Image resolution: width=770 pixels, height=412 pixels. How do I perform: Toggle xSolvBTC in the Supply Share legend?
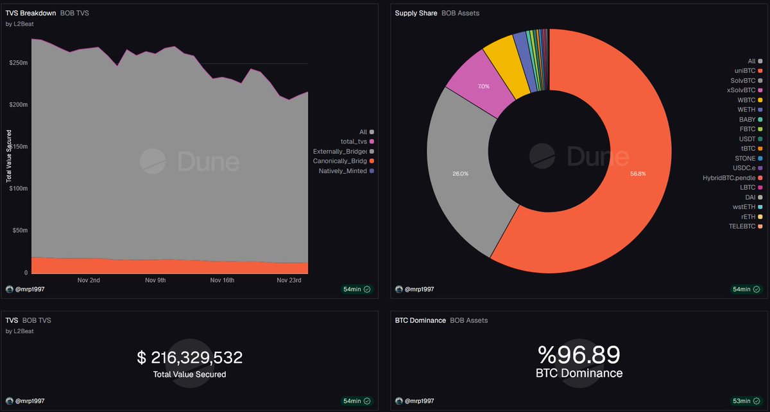[746, 90]
